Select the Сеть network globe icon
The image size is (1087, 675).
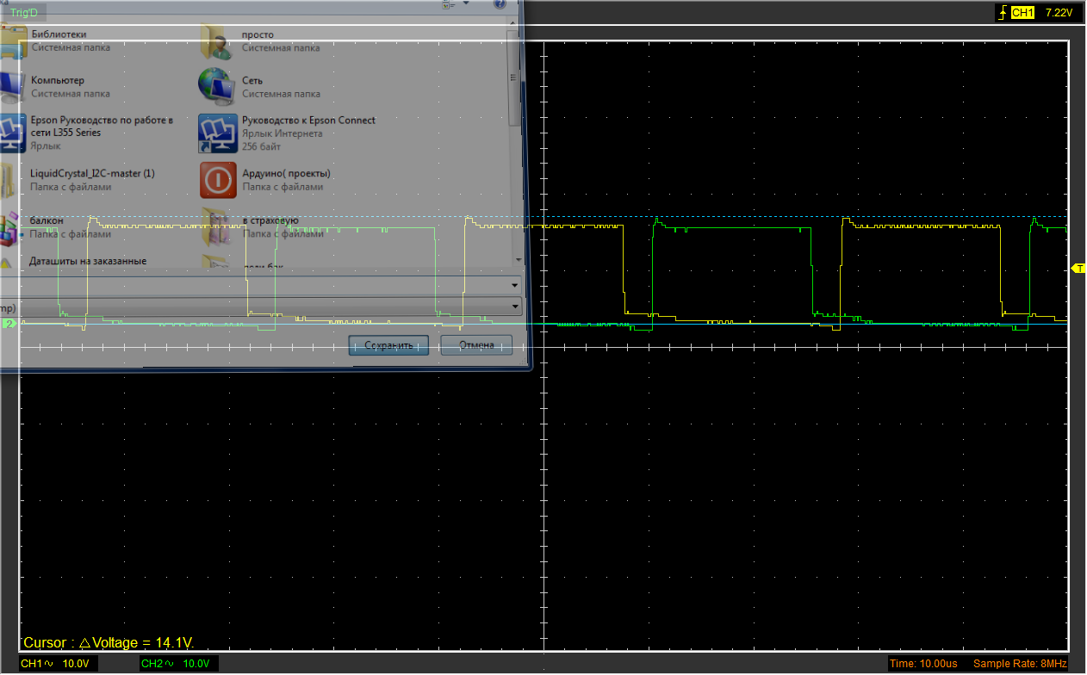pyautogui.click(x=216, y=85)
